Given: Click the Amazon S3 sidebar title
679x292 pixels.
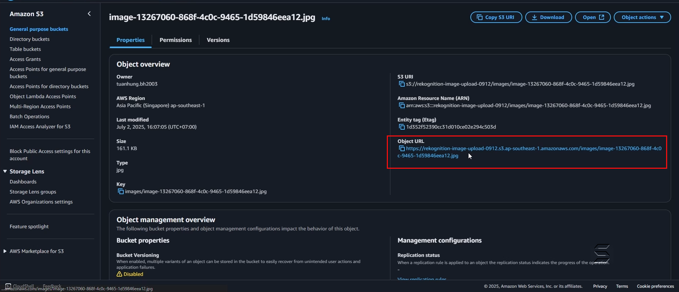Looking at the screenshot, I should coord(27,14).
